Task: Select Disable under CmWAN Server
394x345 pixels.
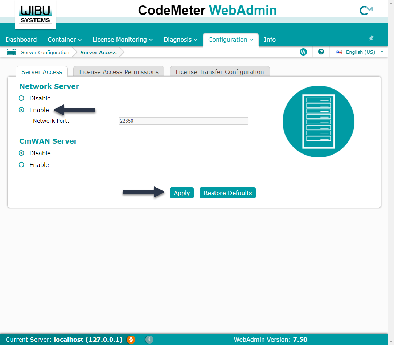Action: 21,153
